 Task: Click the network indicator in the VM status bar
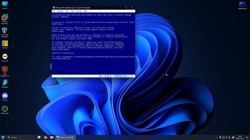(x=108, y=76)
